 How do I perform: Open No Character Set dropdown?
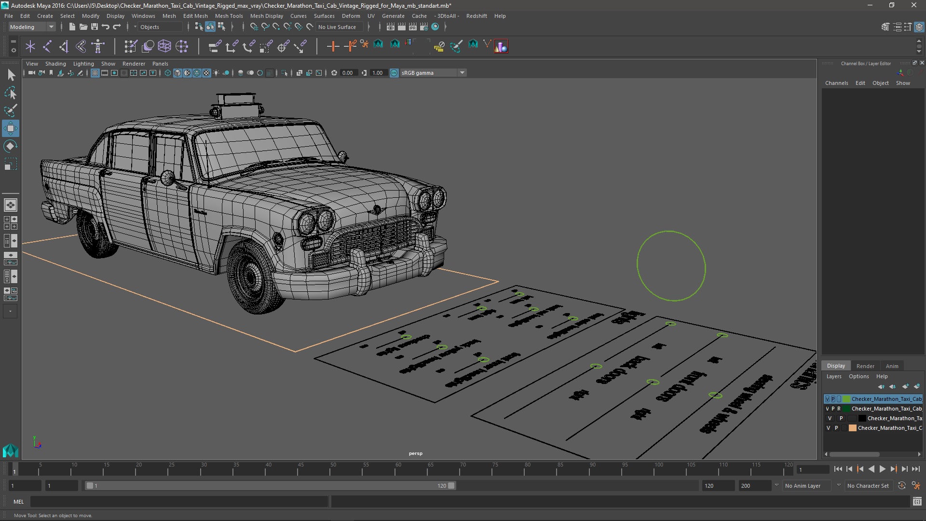[x=869, y=486]
